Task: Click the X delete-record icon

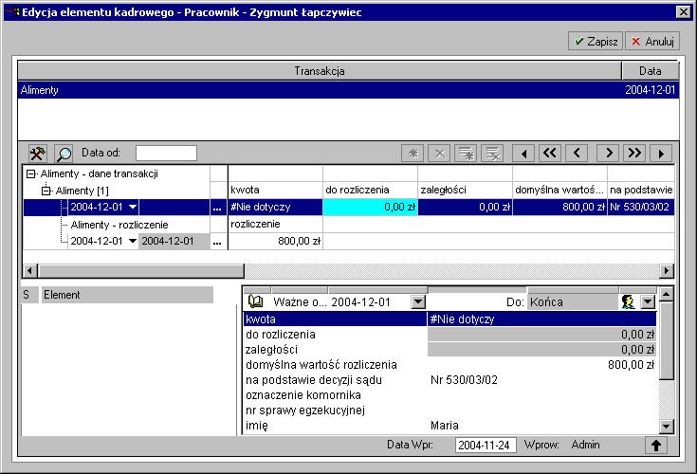Action: (x=439, y=154)
